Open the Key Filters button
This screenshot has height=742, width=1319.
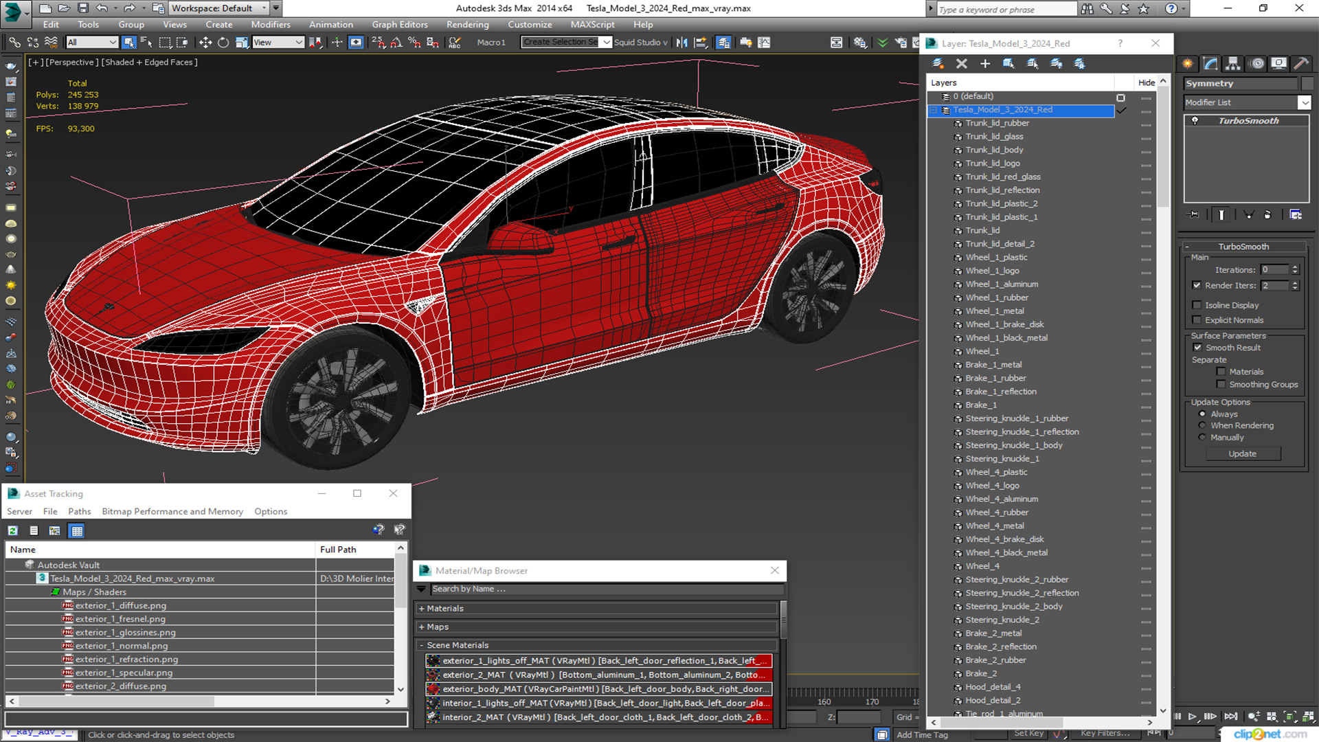coord(1105,733)
